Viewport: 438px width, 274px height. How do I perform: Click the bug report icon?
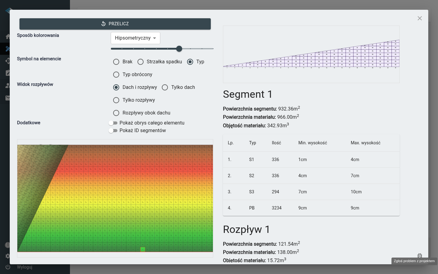click(x=420, y=255)
